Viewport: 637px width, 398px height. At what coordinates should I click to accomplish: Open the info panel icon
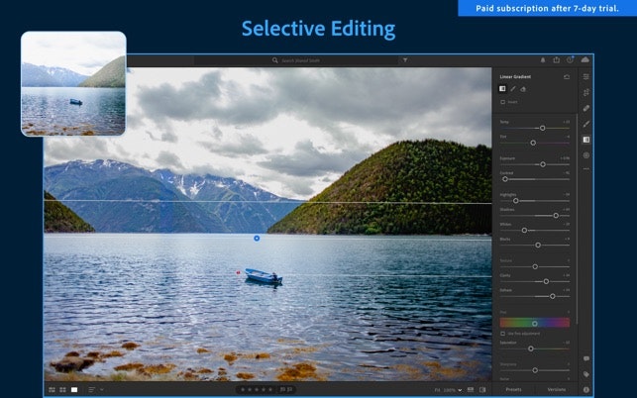tap(586, 389)
